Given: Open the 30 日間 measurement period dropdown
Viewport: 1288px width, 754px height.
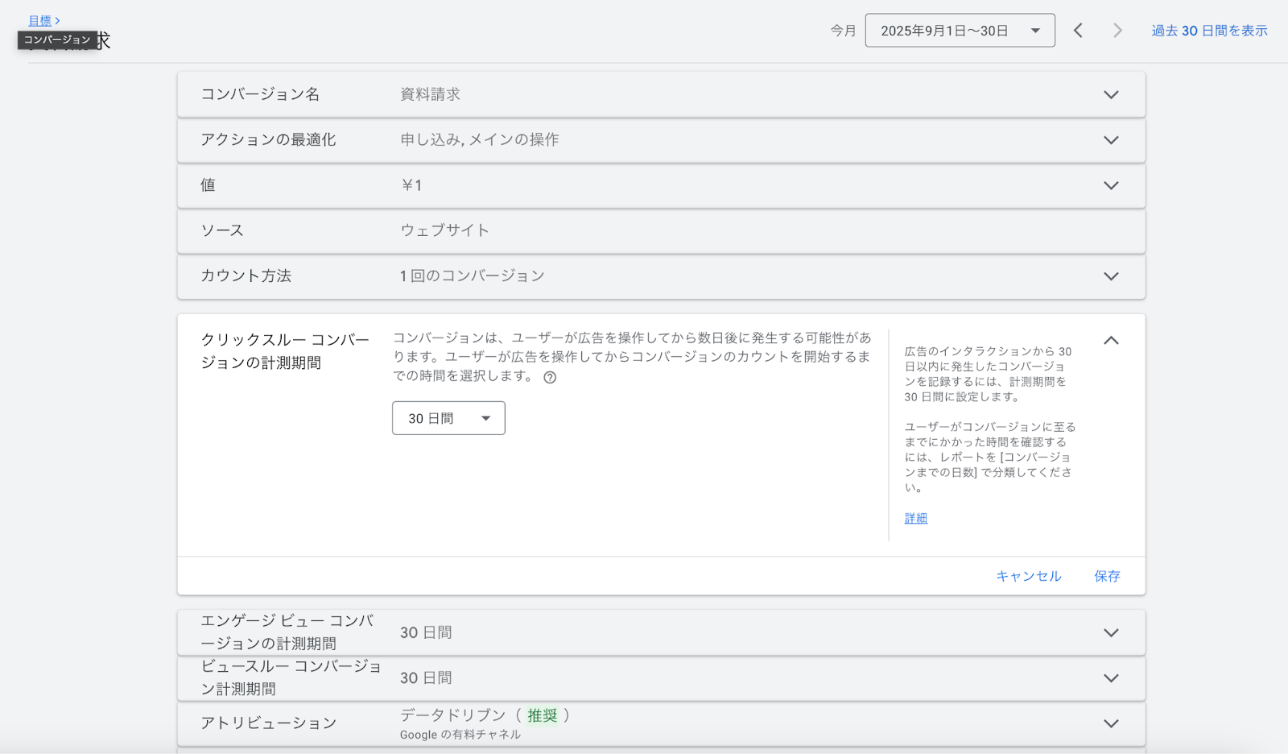Looking at the screenshot, I should pos(448,418).
